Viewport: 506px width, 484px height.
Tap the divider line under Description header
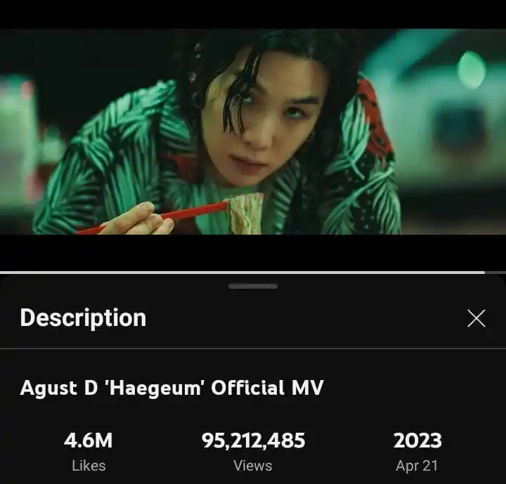coord(253,348)
